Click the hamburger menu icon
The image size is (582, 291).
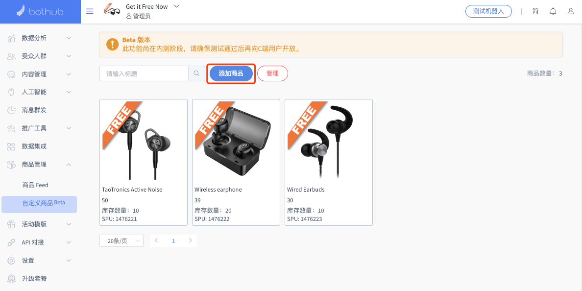90,11
